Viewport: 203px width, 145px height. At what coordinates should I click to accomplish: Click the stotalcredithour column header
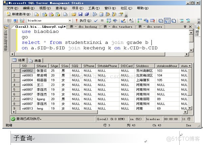click(x=167, y=66)
